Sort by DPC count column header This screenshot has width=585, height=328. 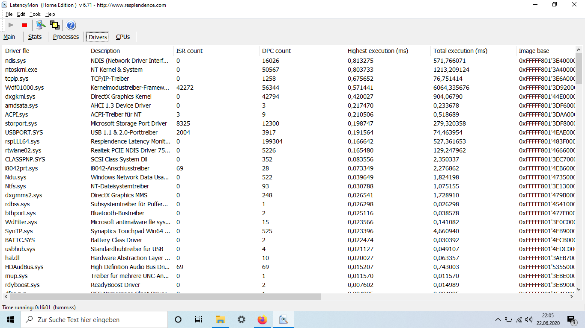click(302, 51)
